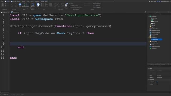
Task: Toggle the Disabled checkbox
Action: (157, 84)
